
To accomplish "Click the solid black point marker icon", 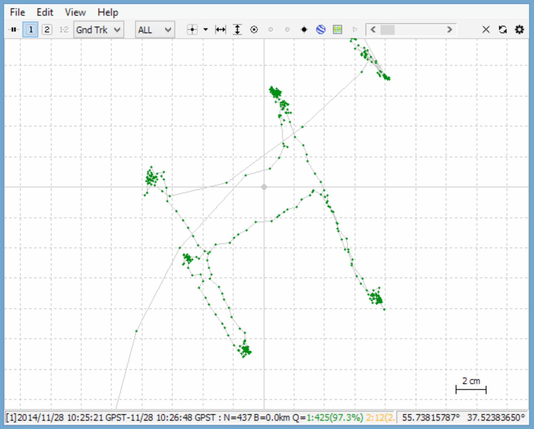I will coord(304,29).
